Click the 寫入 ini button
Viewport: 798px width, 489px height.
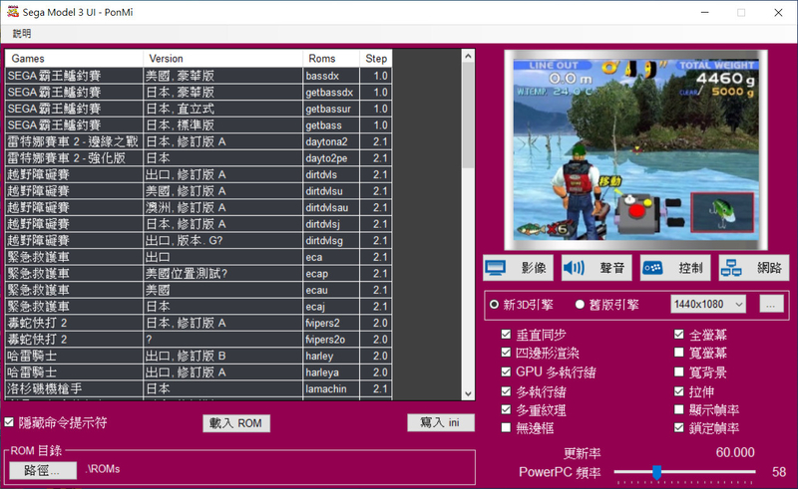pos(440,422)
